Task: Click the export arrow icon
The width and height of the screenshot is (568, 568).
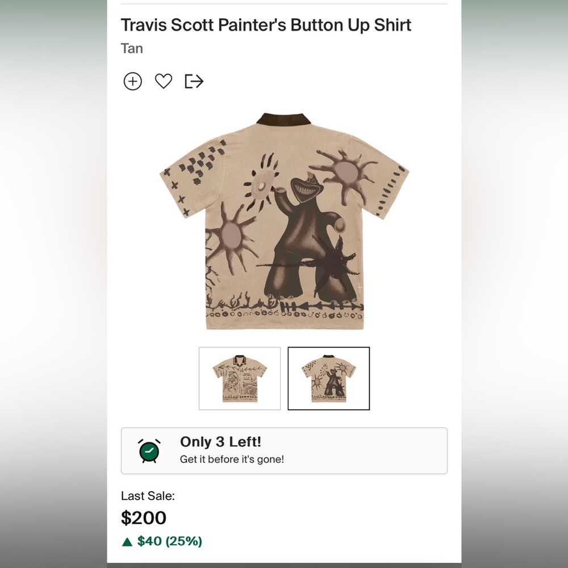Action: (x=194, y=81)
